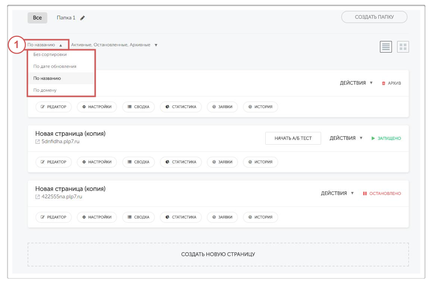
Task: Click the Создать новую страницу area
Action: (218, 254)
